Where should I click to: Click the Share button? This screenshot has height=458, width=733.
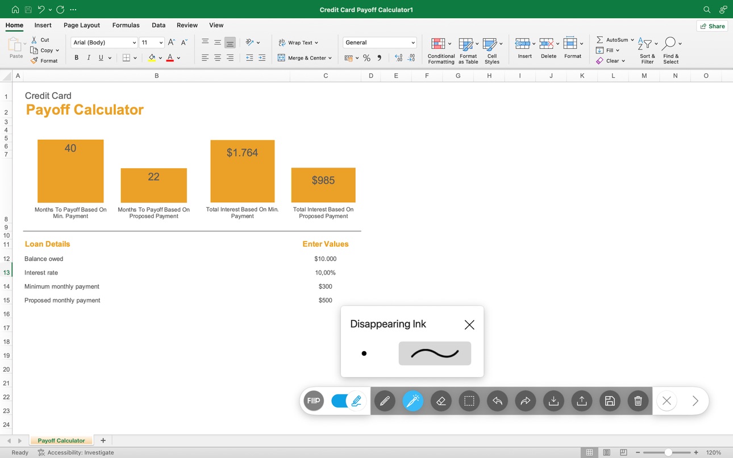point(712,26)
